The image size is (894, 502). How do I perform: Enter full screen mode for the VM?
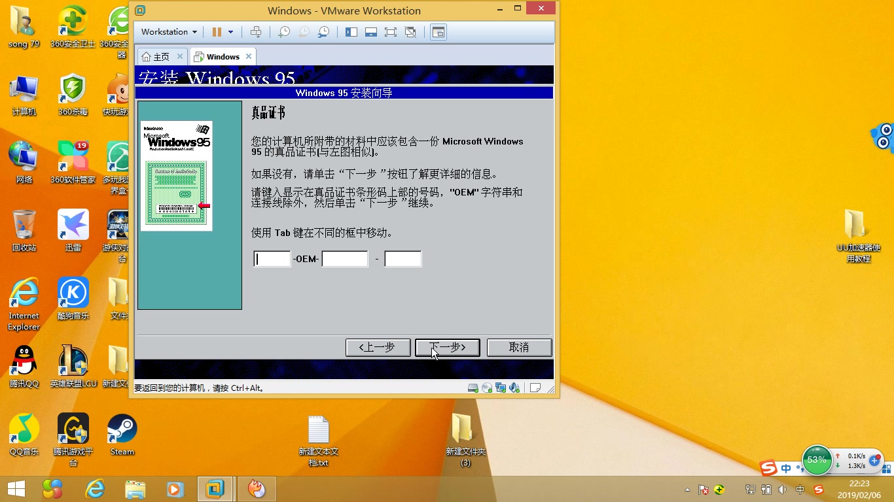(391, 31)
